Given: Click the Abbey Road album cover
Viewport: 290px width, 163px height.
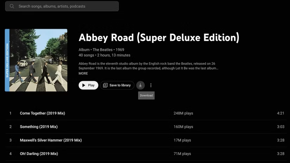Looking at the screenshot, I should pos(36,60).
